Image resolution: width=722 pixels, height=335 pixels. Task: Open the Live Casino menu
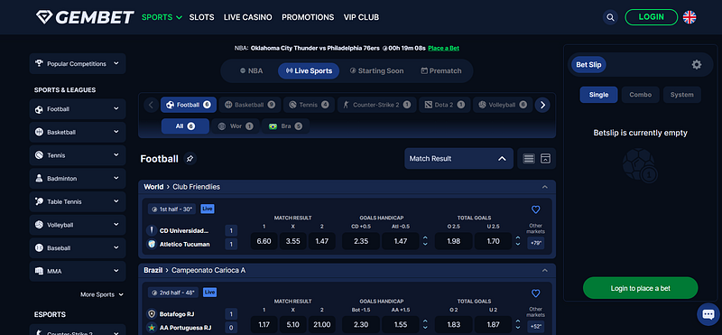tap(247, 17)
